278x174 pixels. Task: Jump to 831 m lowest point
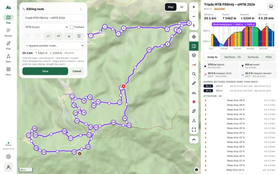point(258,66)
